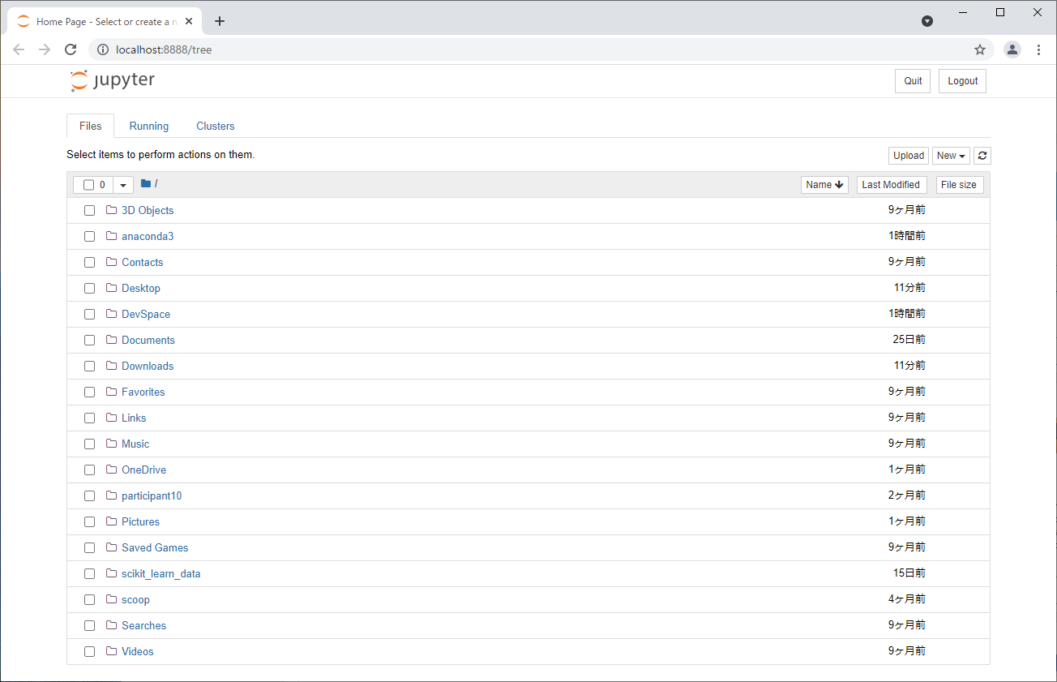This screenshot has height=682, width=1057.
Task: Open the Chrome profile icon
Action: coord(1012,49)
